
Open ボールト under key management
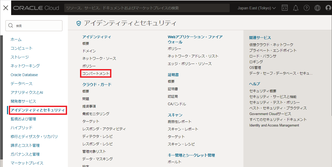click(x=175, y=162)
